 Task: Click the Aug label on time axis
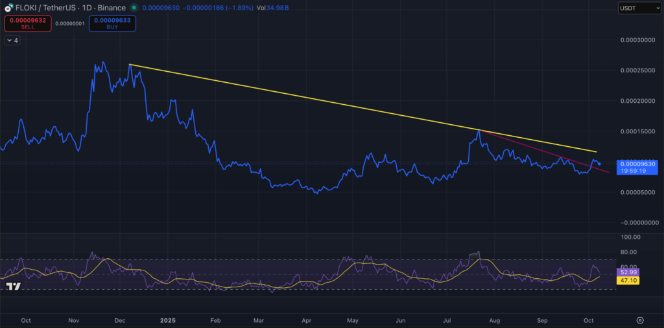(x=495, y=320)
